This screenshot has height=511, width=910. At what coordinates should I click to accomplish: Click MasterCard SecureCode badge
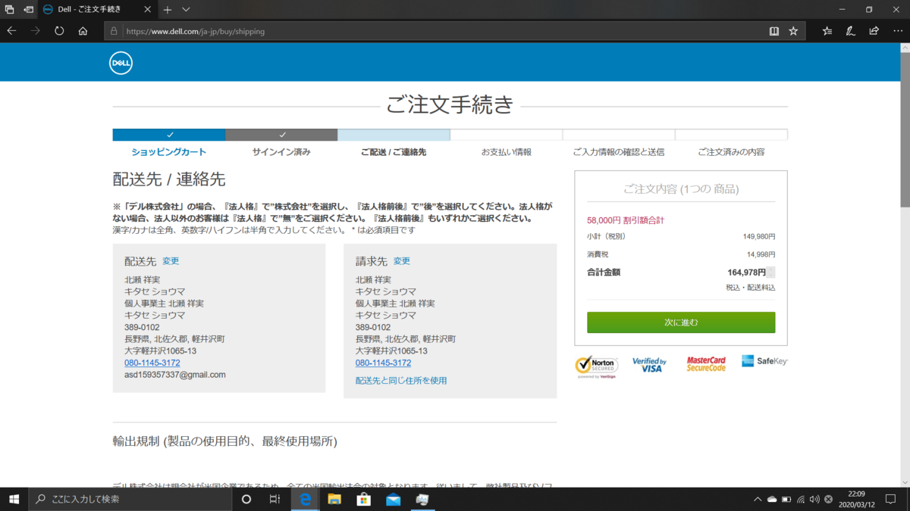[706, 364]
